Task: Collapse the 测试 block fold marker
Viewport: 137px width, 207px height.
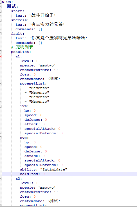Action: coord(1,7)
